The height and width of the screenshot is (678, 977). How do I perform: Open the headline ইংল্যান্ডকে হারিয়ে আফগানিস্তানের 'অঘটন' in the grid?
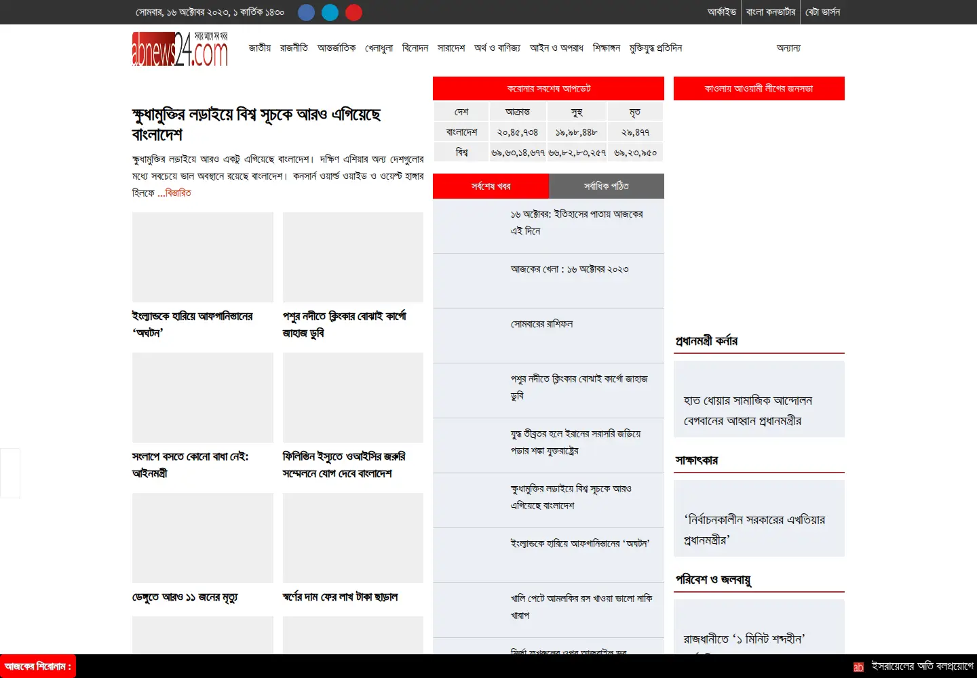click(193, 325)
